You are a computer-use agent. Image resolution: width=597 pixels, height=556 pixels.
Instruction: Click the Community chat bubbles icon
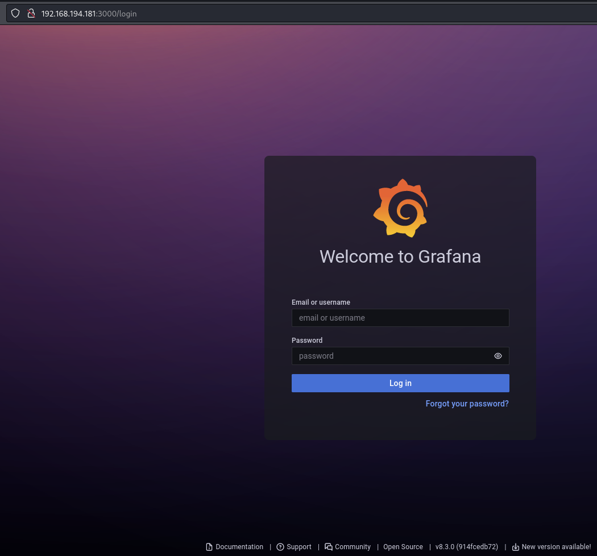coord(329,547)
